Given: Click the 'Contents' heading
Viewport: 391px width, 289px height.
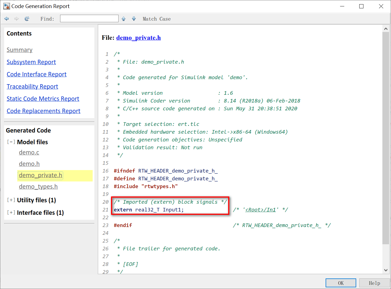Looking at the screenshot, I should coord(19,34).
